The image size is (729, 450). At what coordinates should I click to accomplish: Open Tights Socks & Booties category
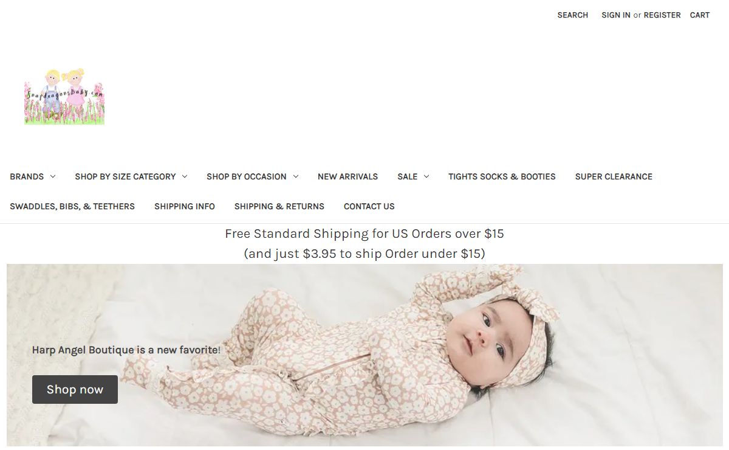point(502,176)
